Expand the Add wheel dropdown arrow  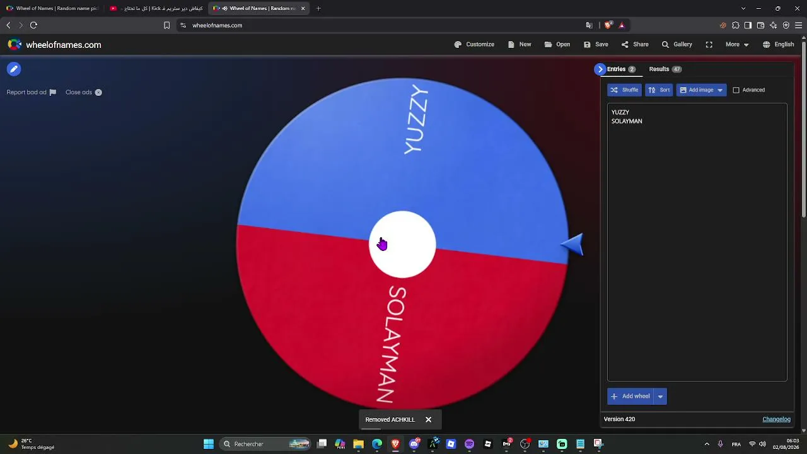coord(660,397)
